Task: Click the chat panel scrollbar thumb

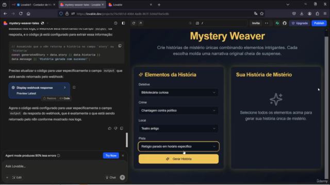Action: coord(127,140)
